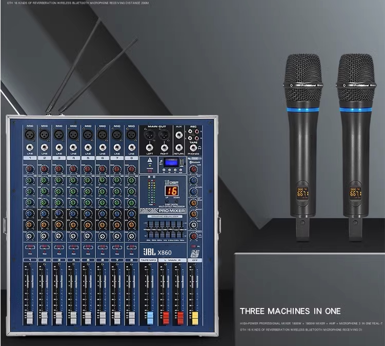The image size is (385, 346).
Task: Click the red DSP display showing 16
Action: pyautogui.click(x=171, y=191)
